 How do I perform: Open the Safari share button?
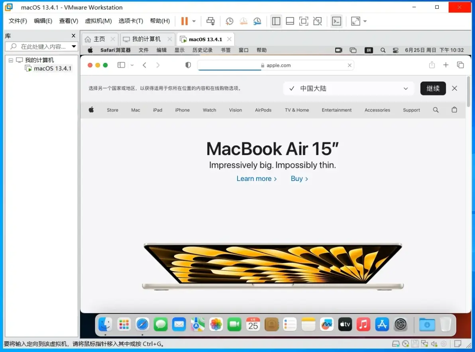[432, 65]
